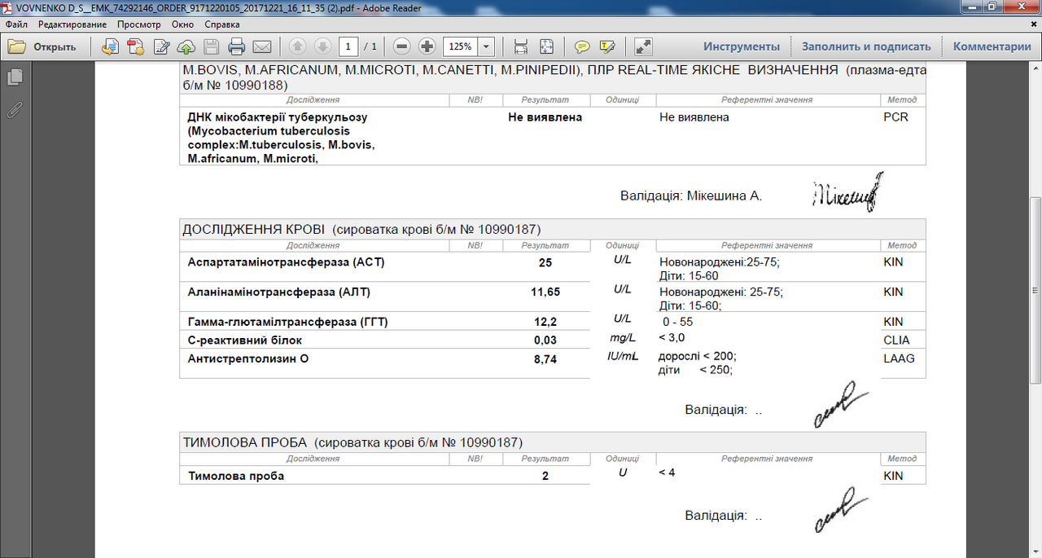Click Валідація: Мікешина А. text
This screenshot has width=1042, height=558.
(x=691, y=196)
